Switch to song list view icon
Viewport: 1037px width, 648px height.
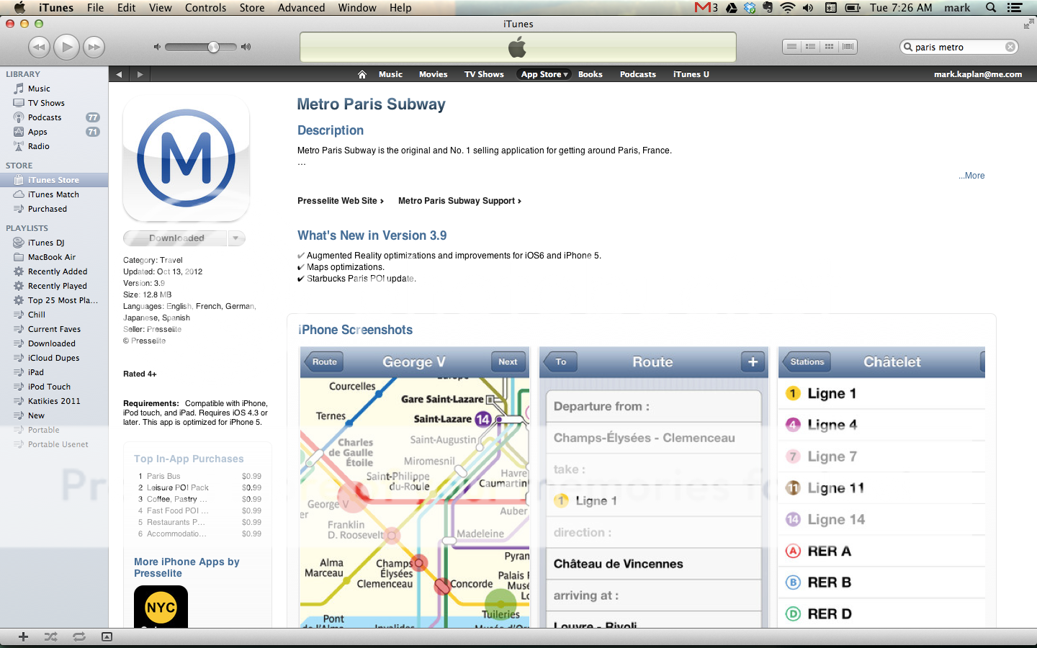tap(791, 47)
